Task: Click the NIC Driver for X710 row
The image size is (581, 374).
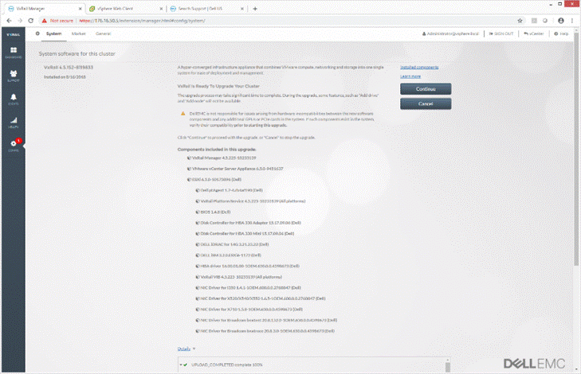Action: click(249, 310)
